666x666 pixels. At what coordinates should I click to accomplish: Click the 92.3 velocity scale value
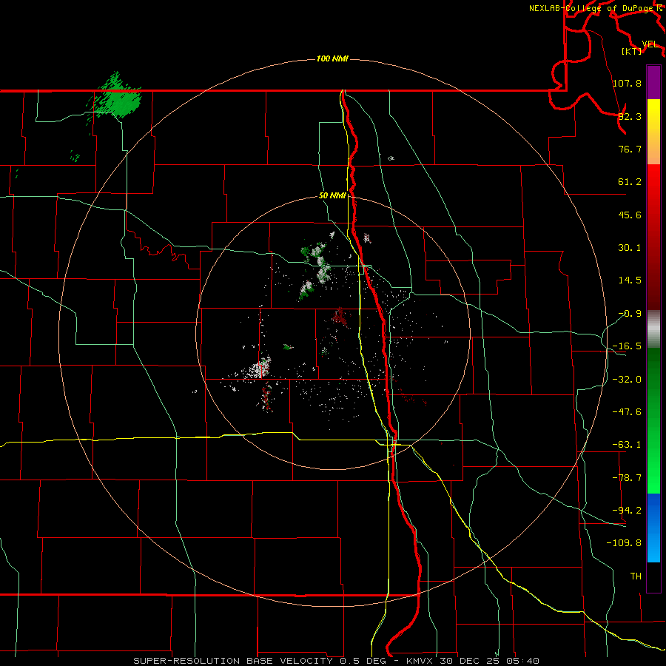(630, 116)
